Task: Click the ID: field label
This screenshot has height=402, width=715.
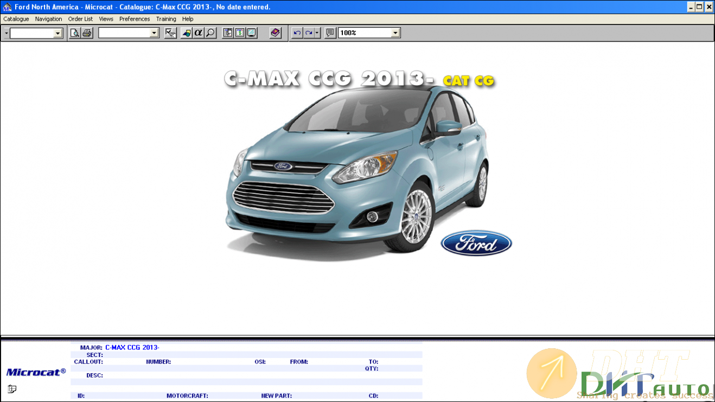Action: click(x=81, y=396)
